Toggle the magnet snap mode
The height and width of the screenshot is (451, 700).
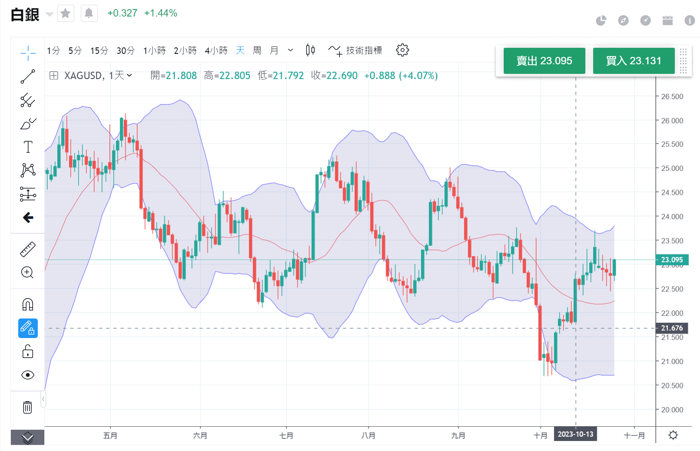28,305
